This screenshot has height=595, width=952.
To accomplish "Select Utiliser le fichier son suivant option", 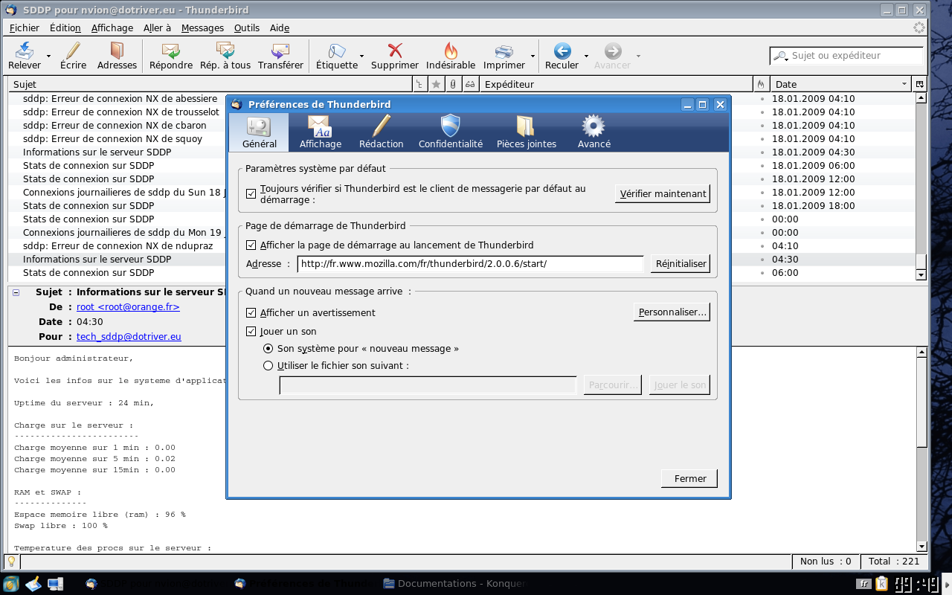I will (268, 366).
